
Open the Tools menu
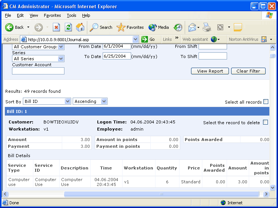click(x=72, y=15)
